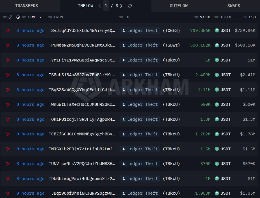The image size is (260, 198).
Task: Toggle the USD column filter
Action: click(x=245, y=17)
